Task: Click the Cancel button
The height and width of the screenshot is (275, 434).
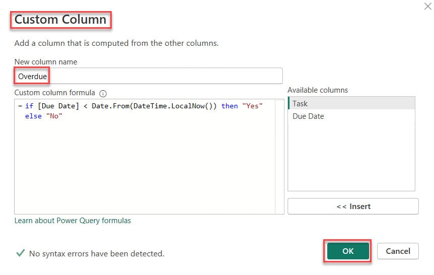Action: coord(398,251)
